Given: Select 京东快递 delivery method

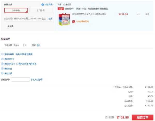Looking at the screenshot, I should coord(16,10).
